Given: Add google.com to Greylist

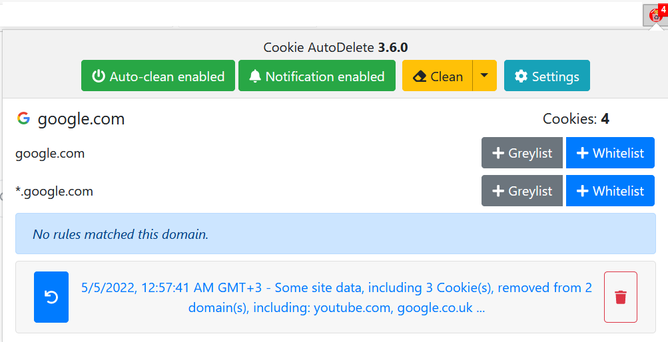Looking at the screenshot, I should [522, 153].
